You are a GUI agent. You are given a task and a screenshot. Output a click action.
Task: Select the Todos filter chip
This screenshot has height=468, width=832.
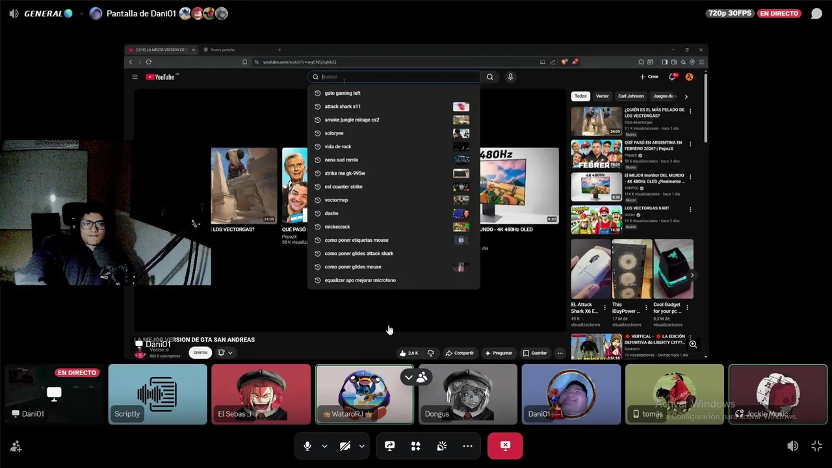coord(580,96)
